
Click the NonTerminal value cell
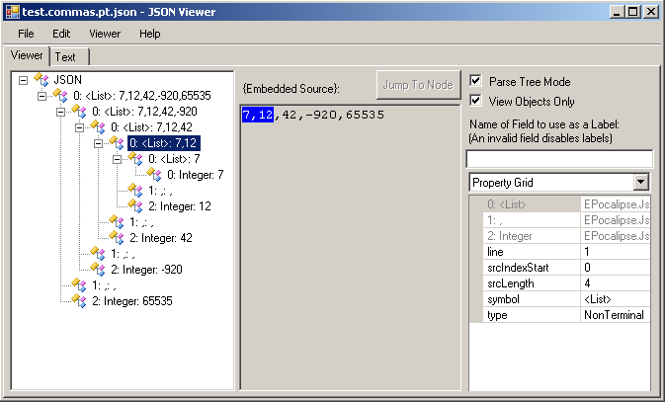point(615,315)
